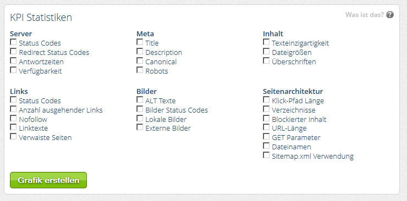Tick Anzahl ausgehender Links checkbox
This screenshot has height=201, width=407.
[x=13, y=109]
